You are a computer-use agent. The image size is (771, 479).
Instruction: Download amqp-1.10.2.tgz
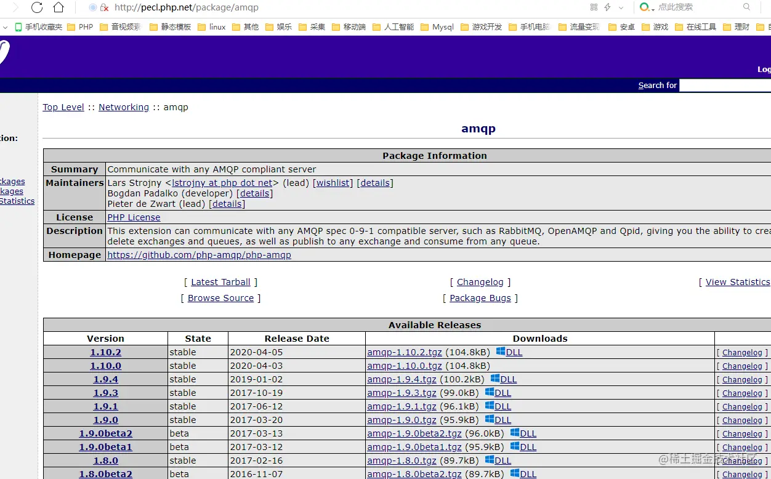coord(405,352)
